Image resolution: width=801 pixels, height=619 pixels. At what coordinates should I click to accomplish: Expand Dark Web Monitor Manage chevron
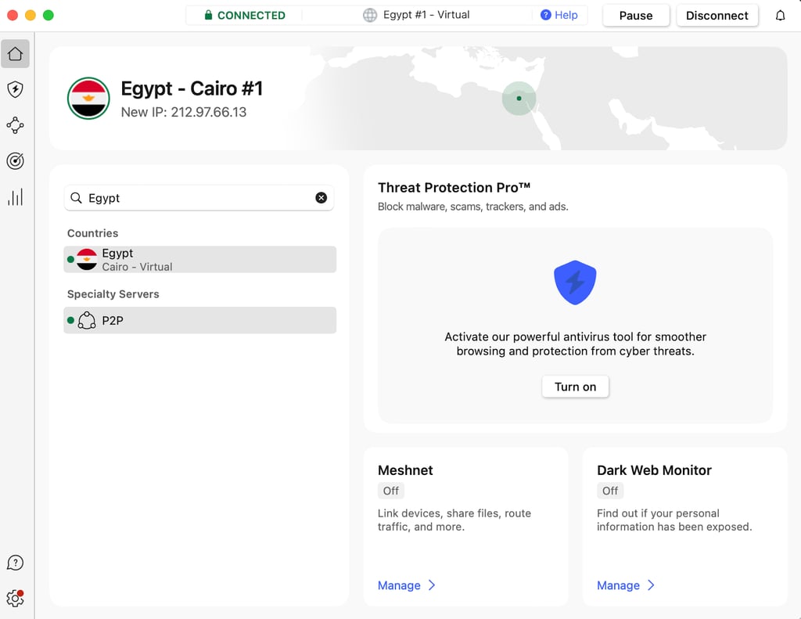pyautogui.click(x=651, y=585)
